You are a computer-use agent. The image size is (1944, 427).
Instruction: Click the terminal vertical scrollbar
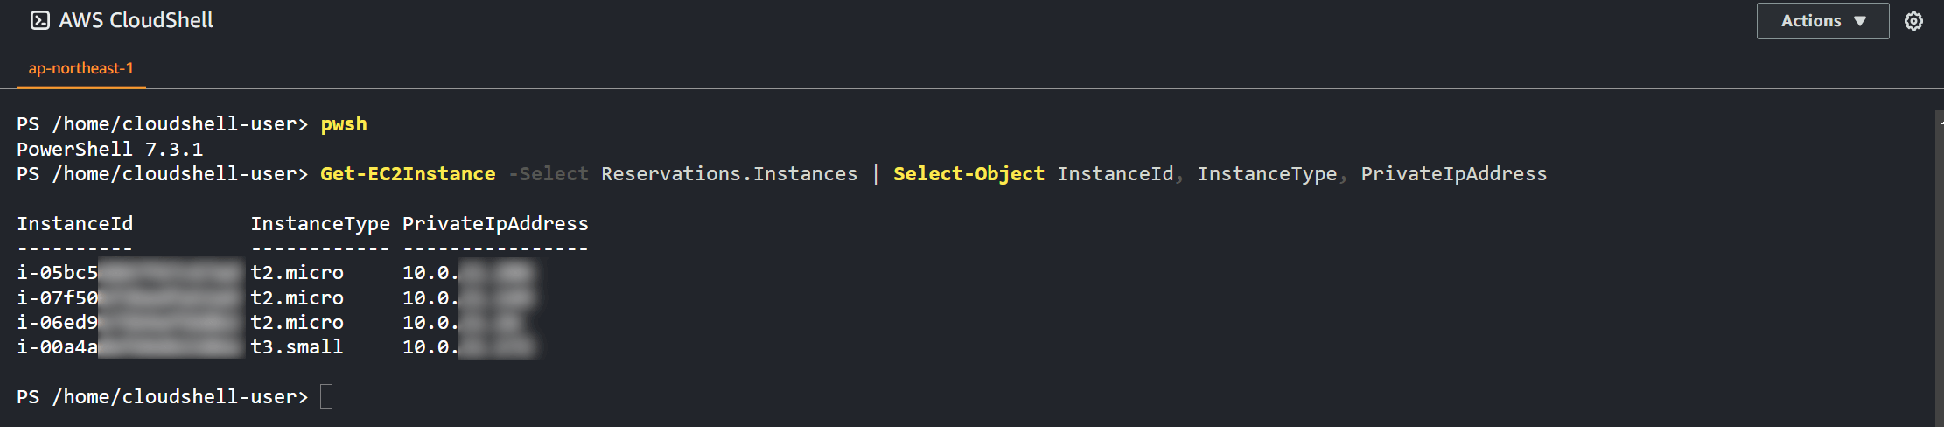(x=1940, y=267)
